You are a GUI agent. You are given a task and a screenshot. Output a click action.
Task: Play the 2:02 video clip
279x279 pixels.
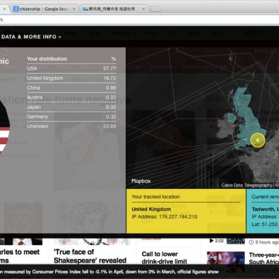(217, 241)
